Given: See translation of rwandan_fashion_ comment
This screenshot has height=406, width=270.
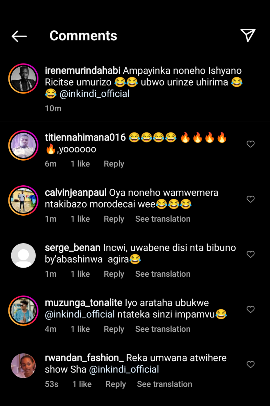Looking at the screenshot, I should (164, 384).
